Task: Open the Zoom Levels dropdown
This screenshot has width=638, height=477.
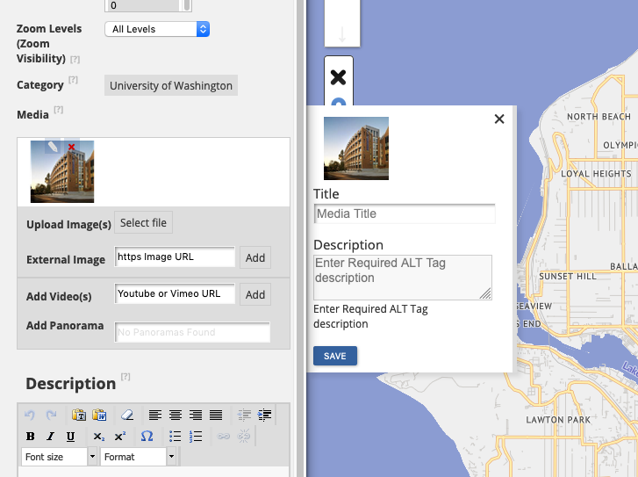Action: (157, 29)
